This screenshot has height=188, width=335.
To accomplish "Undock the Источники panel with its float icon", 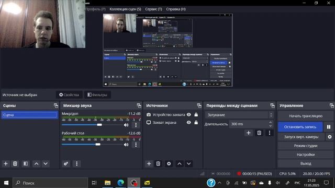I will pos(199,105).
